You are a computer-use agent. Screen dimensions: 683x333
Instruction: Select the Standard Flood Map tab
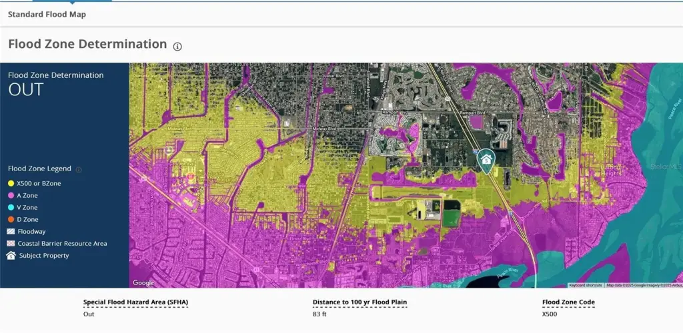[x=47, y=14]
